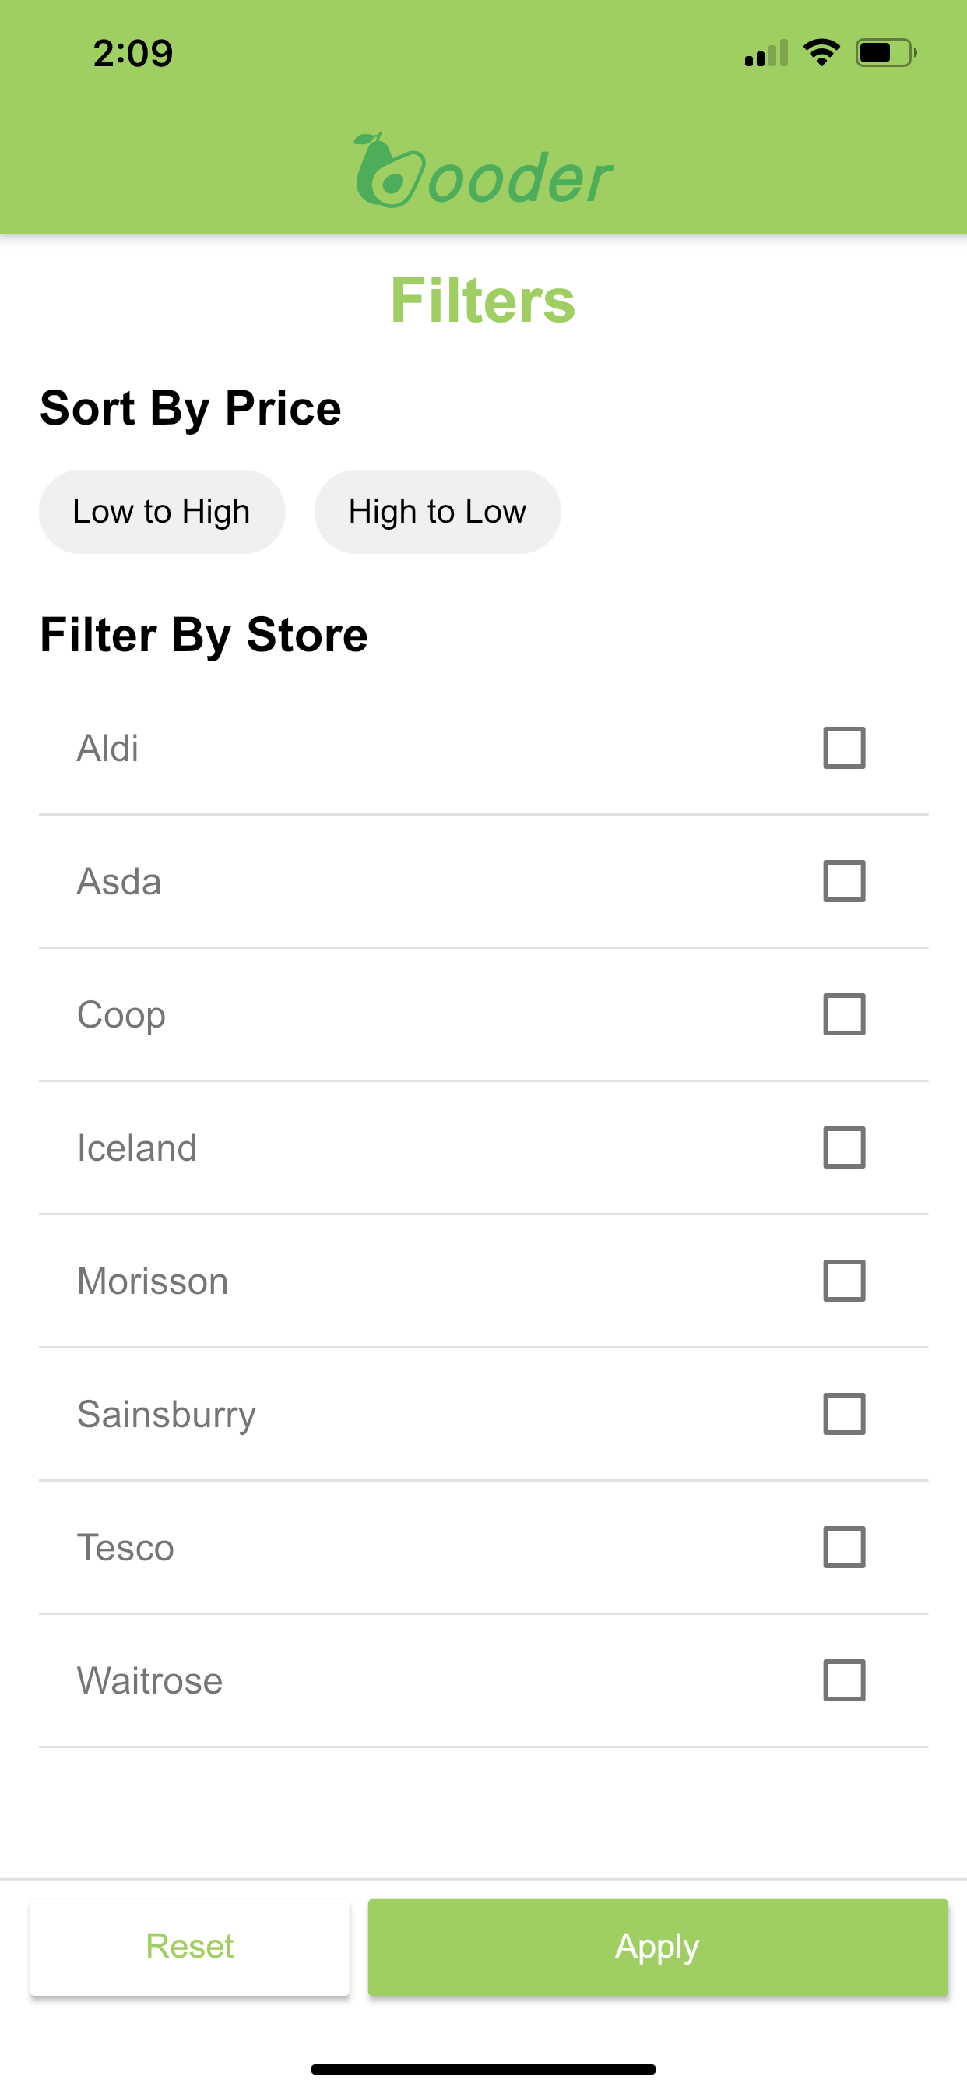Image resolution: width=967 pixels, height=2094 pixels.
Task: Tick the Coop checkbox
Action: point(844,1014)
